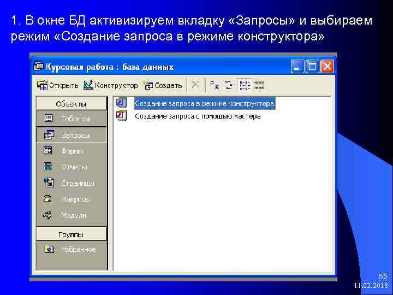Click the design-view query shortcut icon

pyautogui.click(x=121, y=103)
